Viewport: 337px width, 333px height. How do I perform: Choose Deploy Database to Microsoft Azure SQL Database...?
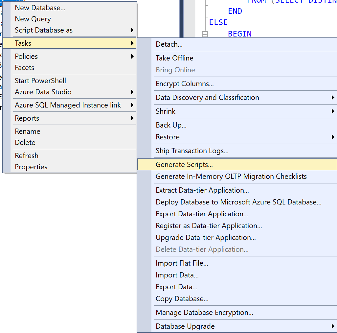point(237,202)
